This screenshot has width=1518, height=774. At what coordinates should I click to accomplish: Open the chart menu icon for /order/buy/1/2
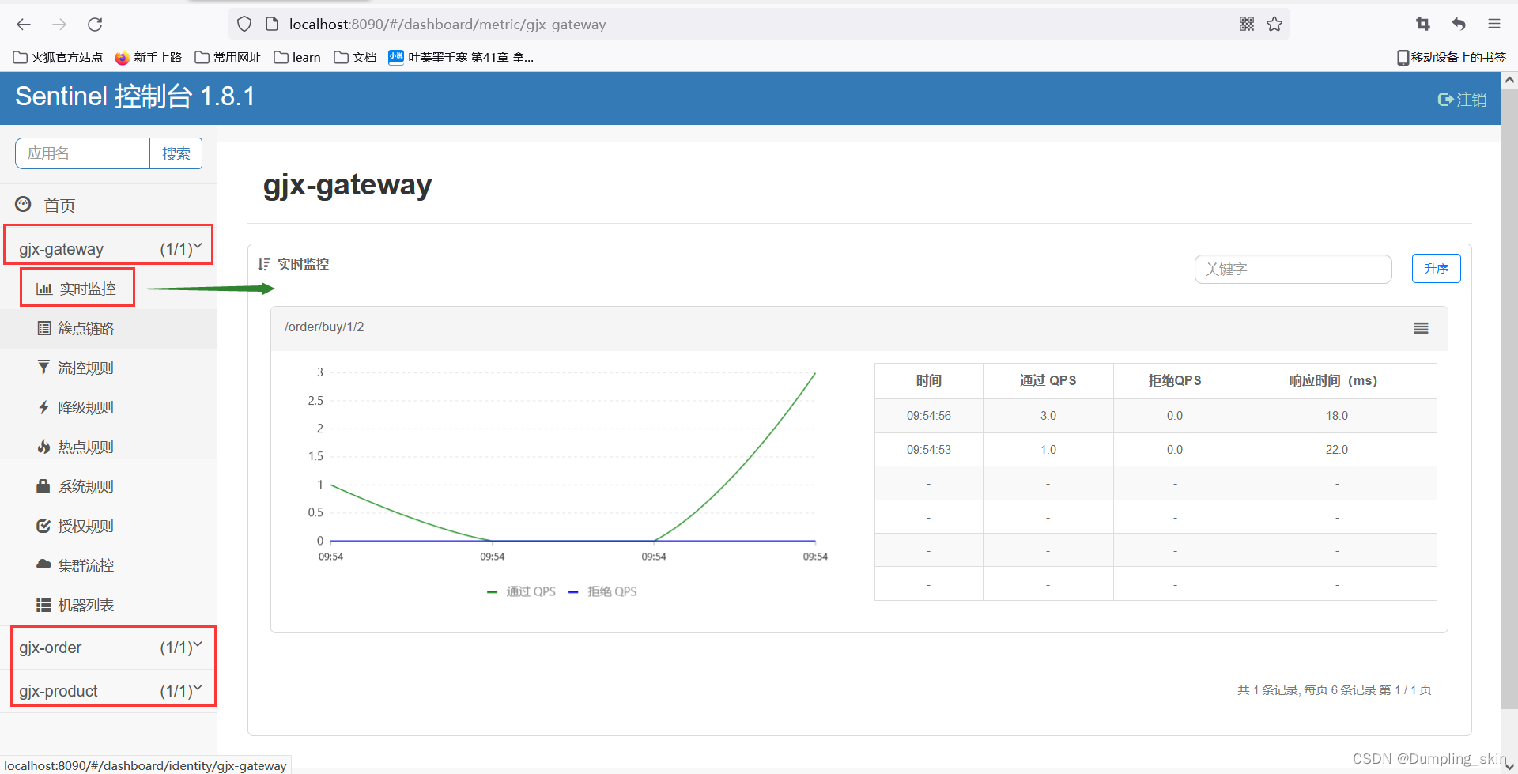[x=1421, y=328]
